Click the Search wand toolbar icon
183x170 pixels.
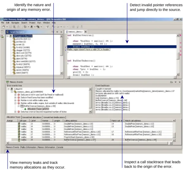(48, 27)
